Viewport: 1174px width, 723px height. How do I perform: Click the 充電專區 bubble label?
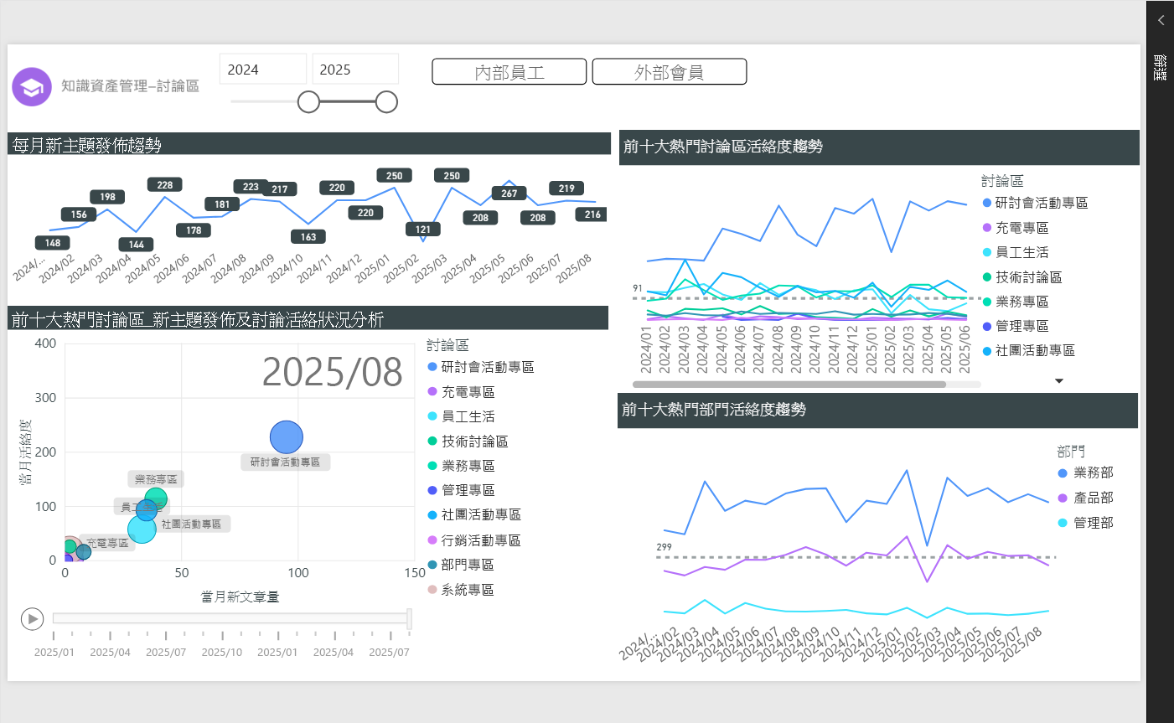pos(108,543)
